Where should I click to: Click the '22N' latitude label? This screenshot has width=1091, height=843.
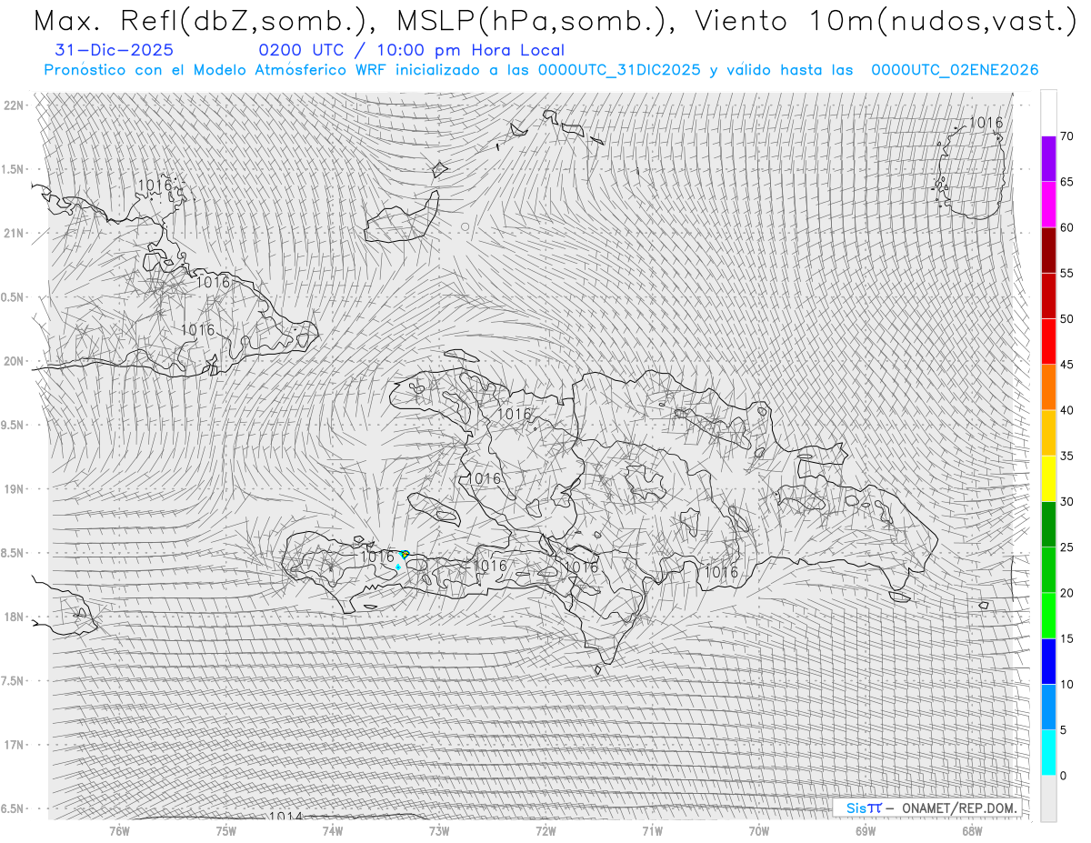(14, 105)
